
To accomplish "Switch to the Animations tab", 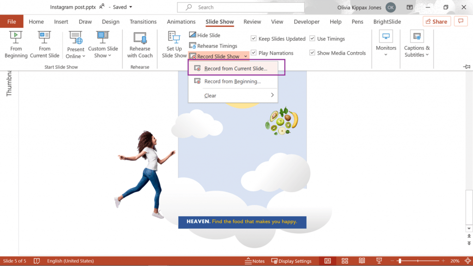I will [x=181, y=22].
